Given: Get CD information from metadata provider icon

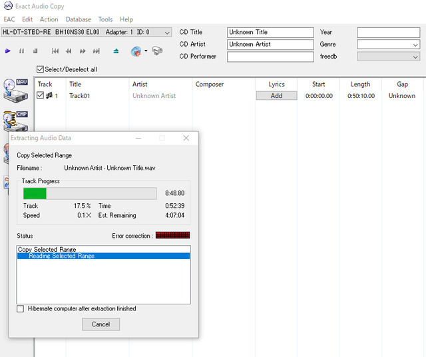Looking at the screenshot, I should pyautogui.click(x=136, y=51).
